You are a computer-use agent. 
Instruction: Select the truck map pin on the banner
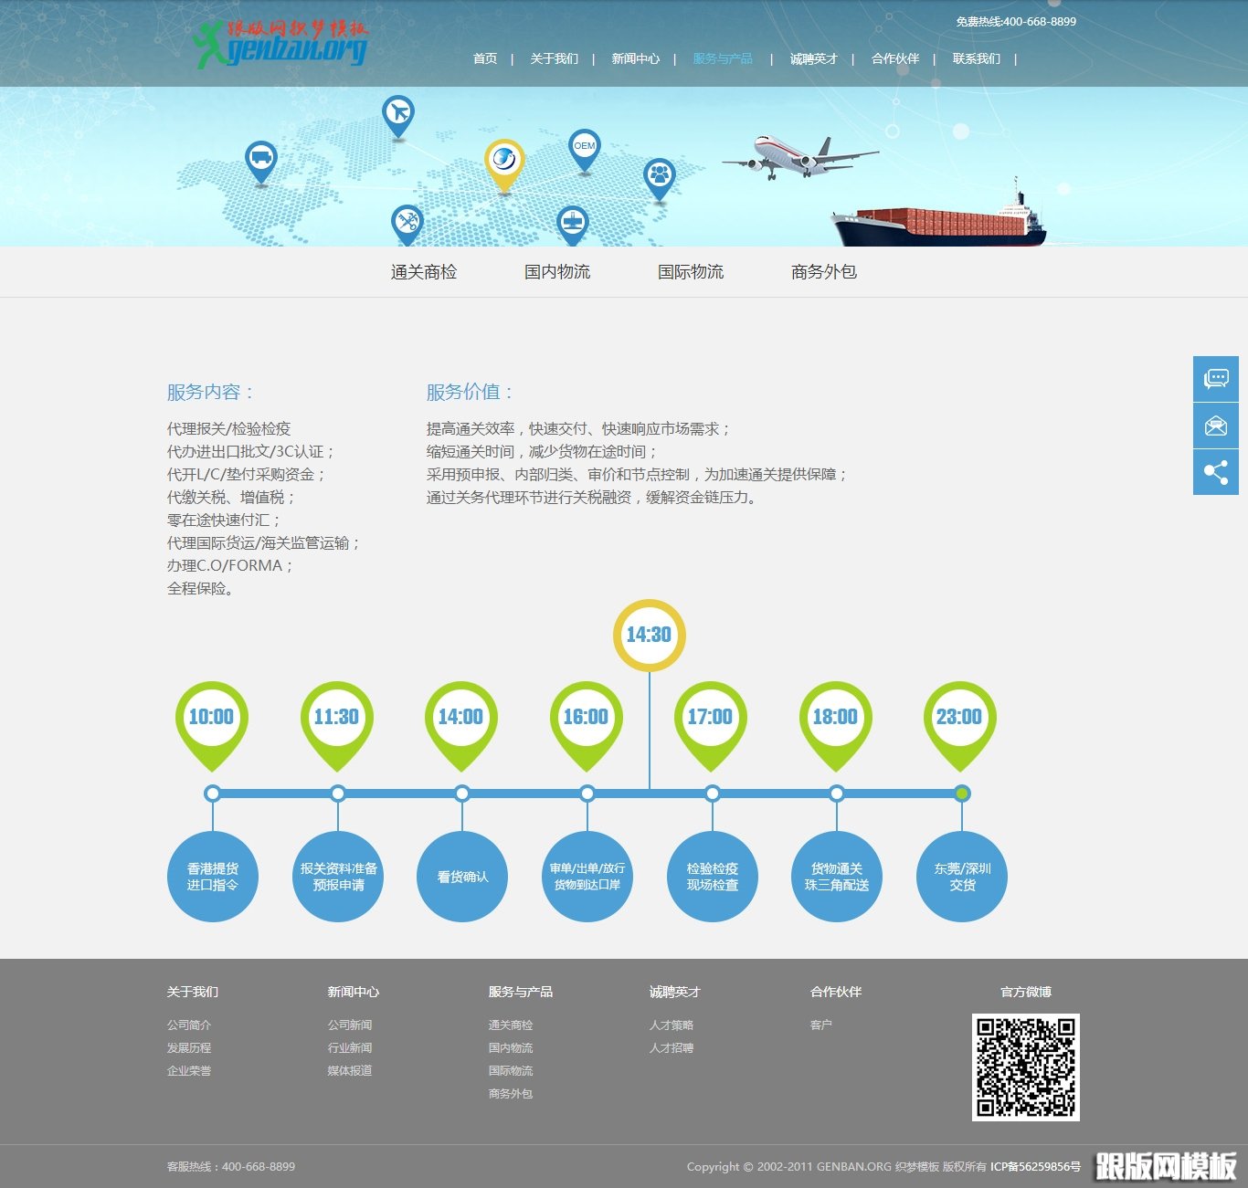pos(261,160)
